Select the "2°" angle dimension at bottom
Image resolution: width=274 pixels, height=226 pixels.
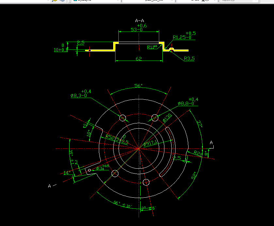[144, 208]
